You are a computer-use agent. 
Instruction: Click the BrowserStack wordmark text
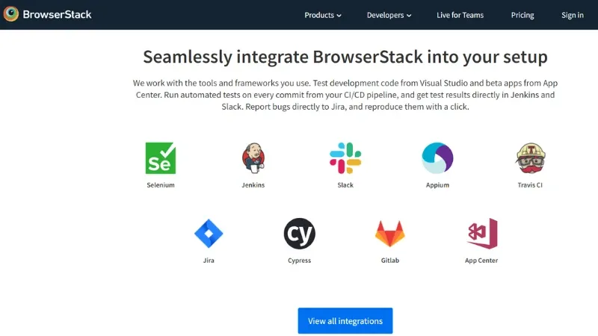pos(58,14)
